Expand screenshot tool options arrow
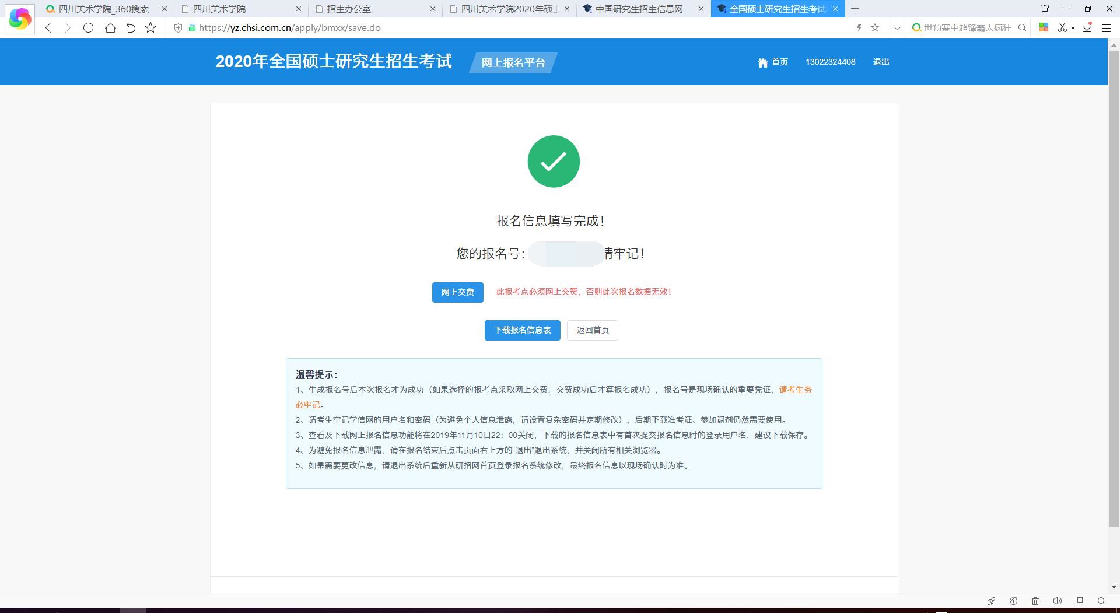Viewport: 1120px width, 613px height. (1073, 28)
